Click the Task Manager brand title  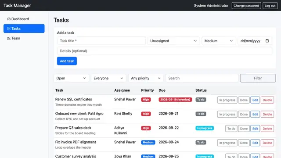pos(17,6)
